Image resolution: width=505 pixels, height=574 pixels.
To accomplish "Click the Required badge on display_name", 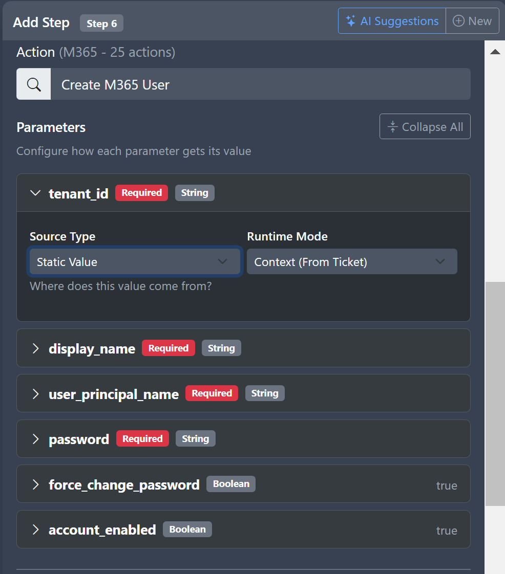I will pos(168,348).
